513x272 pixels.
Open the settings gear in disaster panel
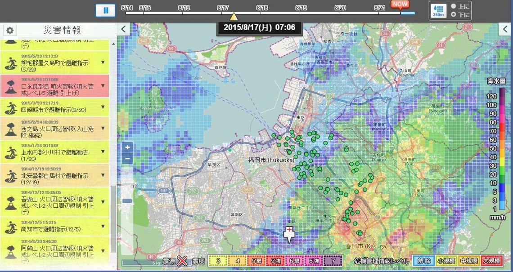[10, 31]
